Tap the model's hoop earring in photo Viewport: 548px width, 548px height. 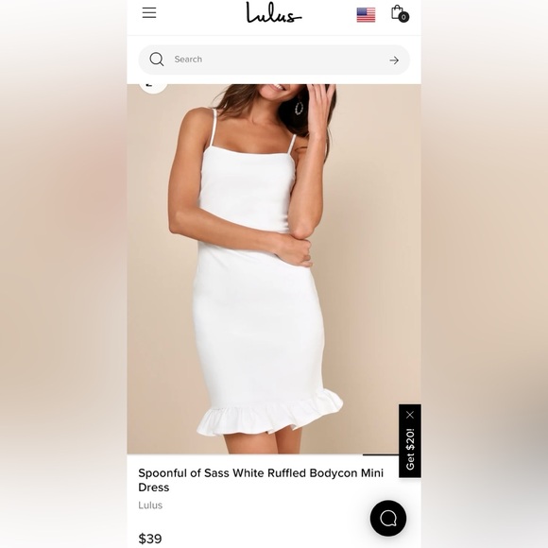300,108
